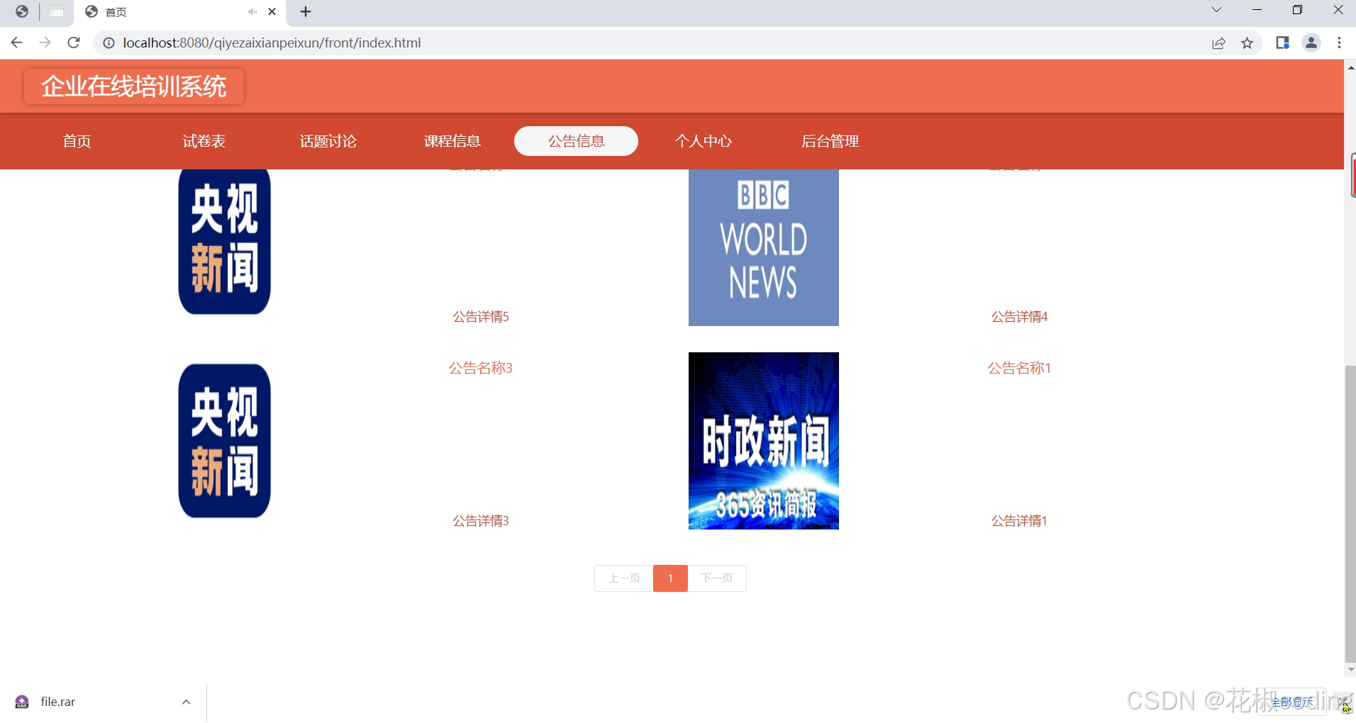
Task: Click inside the address bar input field
Action: pyautogui.click(x=426, y=43)
